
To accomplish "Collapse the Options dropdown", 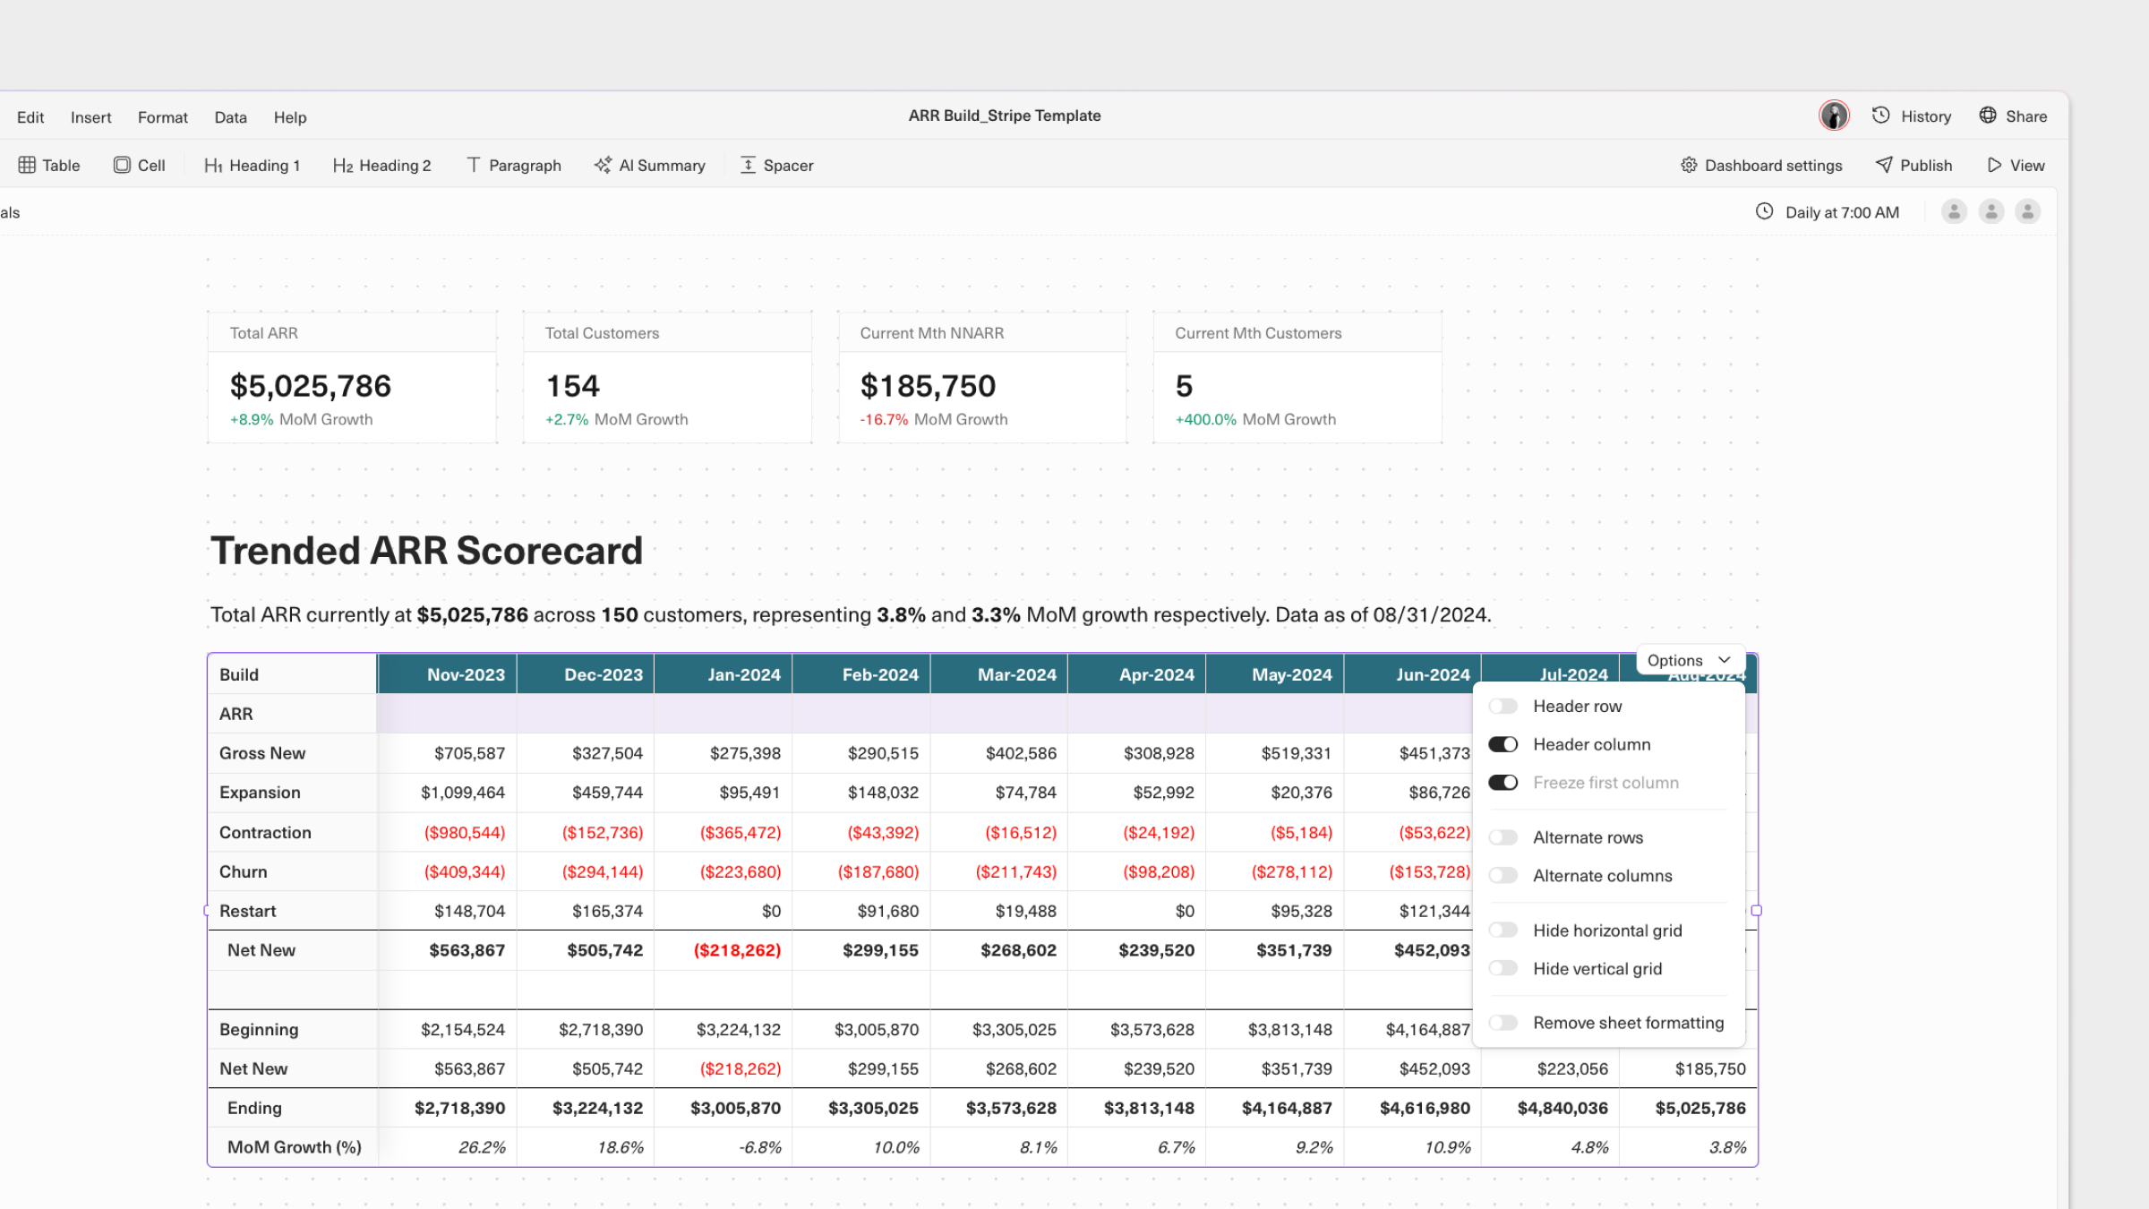I will coord(1689,660).
